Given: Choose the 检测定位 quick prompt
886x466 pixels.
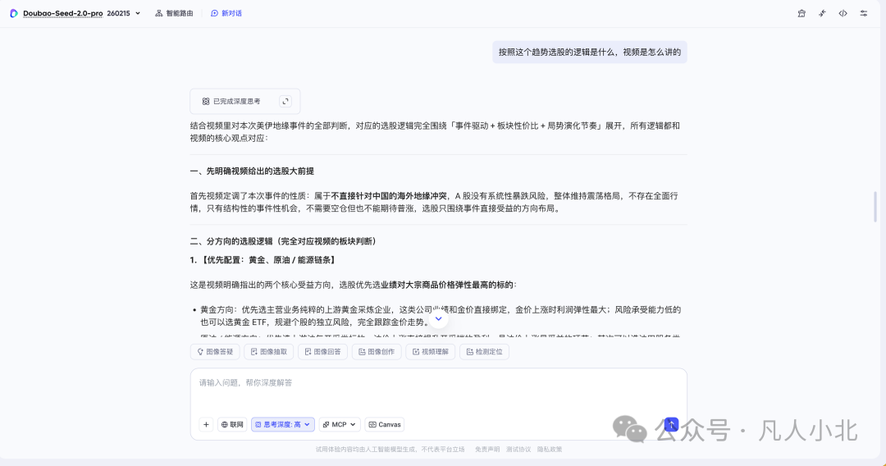Looking at the screenshot, I should [x=484, y=351].
